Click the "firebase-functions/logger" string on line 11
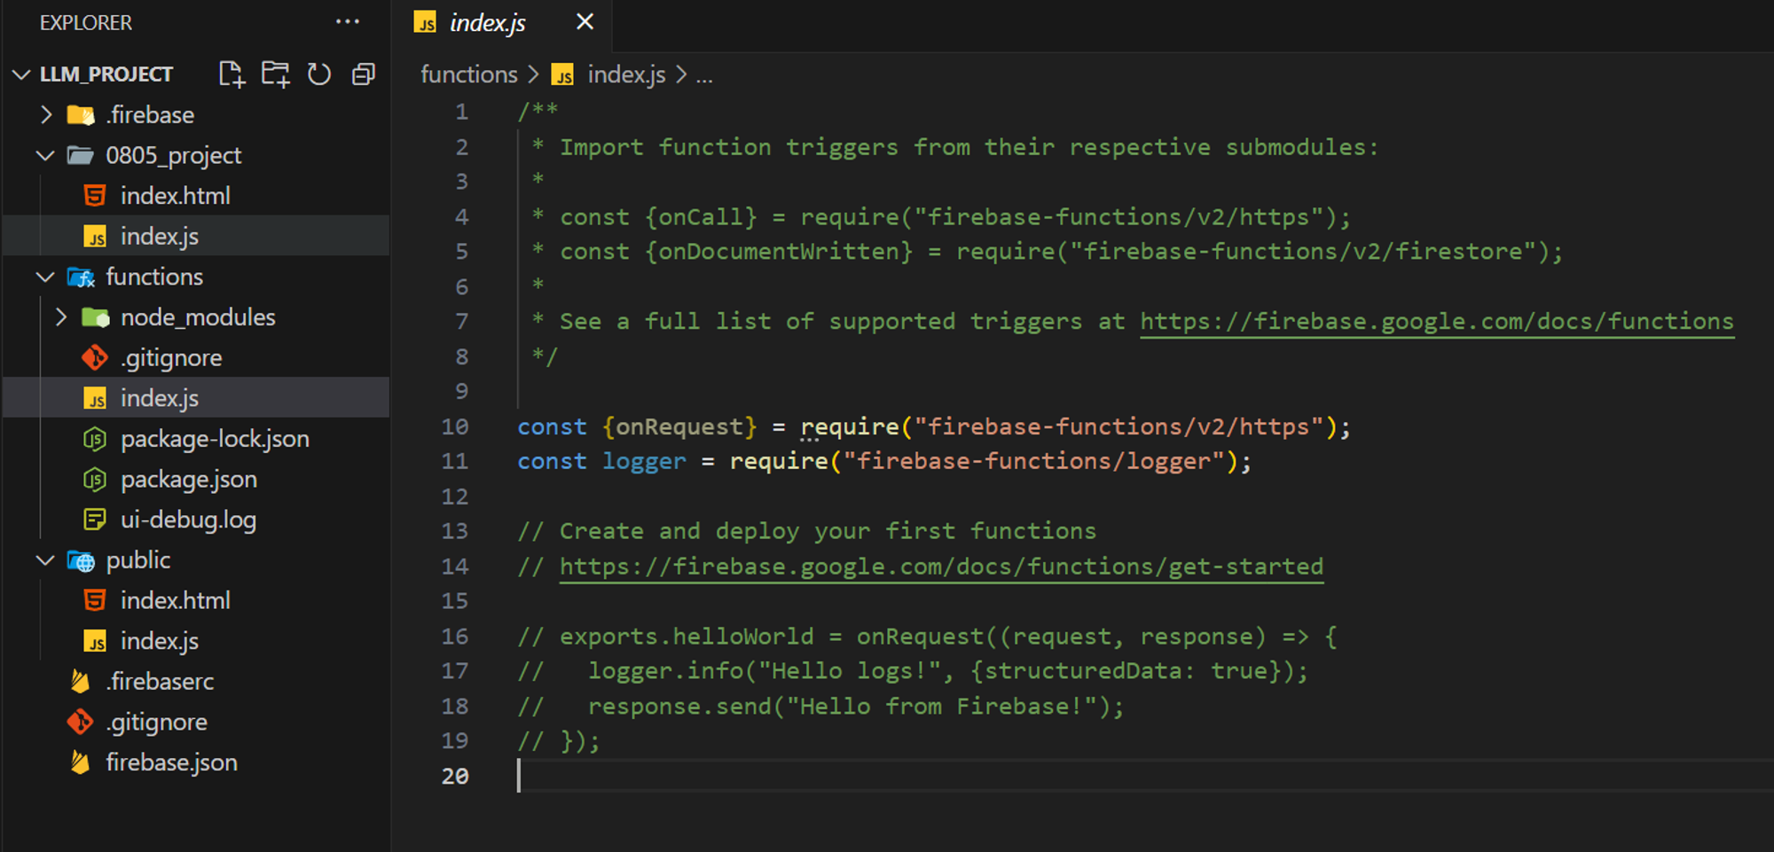This screenshot has height=852, width=1774. click(x=1034, y=462)
